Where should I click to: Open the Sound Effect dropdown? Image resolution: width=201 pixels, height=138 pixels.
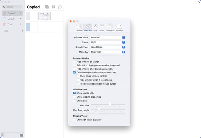pyautogui.click(x=107, y=47)
